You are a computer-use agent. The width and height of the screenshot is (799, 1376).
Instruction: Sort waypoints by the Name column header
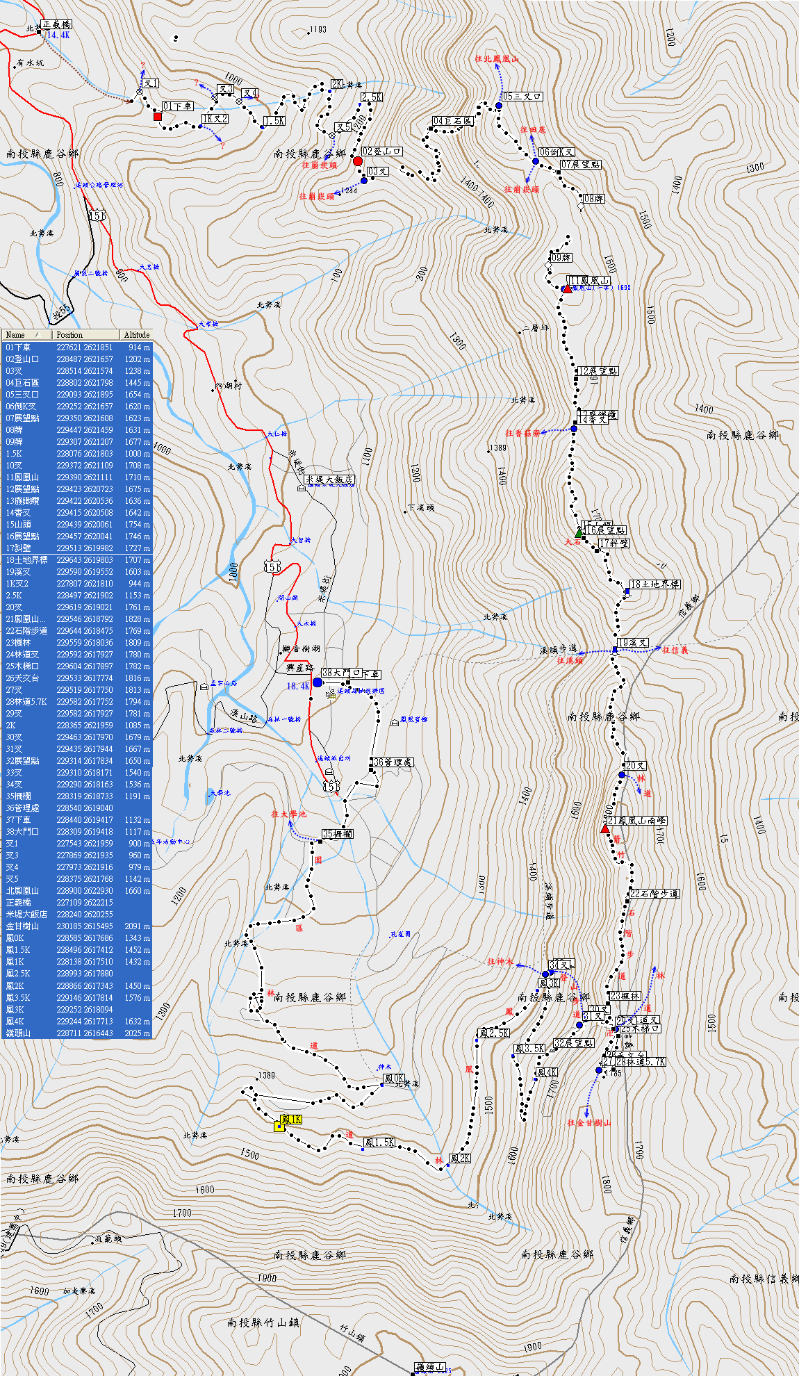(x=26, y=335)
